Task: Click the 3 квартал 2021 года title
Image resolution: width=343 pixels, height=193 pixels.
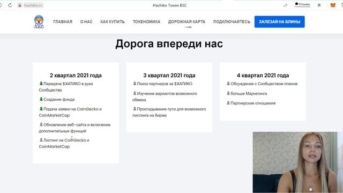Action: tap(169, 75)
